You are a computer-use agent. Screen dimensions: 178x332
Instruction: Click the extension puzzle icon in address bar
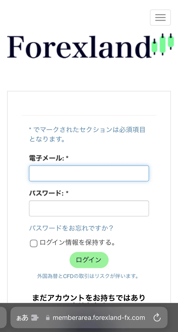[35, 318]
